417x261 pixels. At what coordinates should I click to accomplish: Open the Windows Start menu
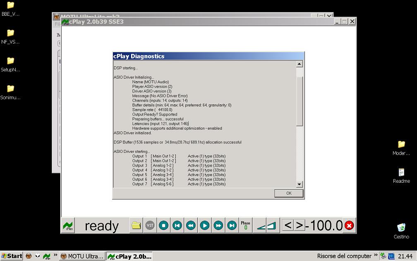[x=12, y=256]
